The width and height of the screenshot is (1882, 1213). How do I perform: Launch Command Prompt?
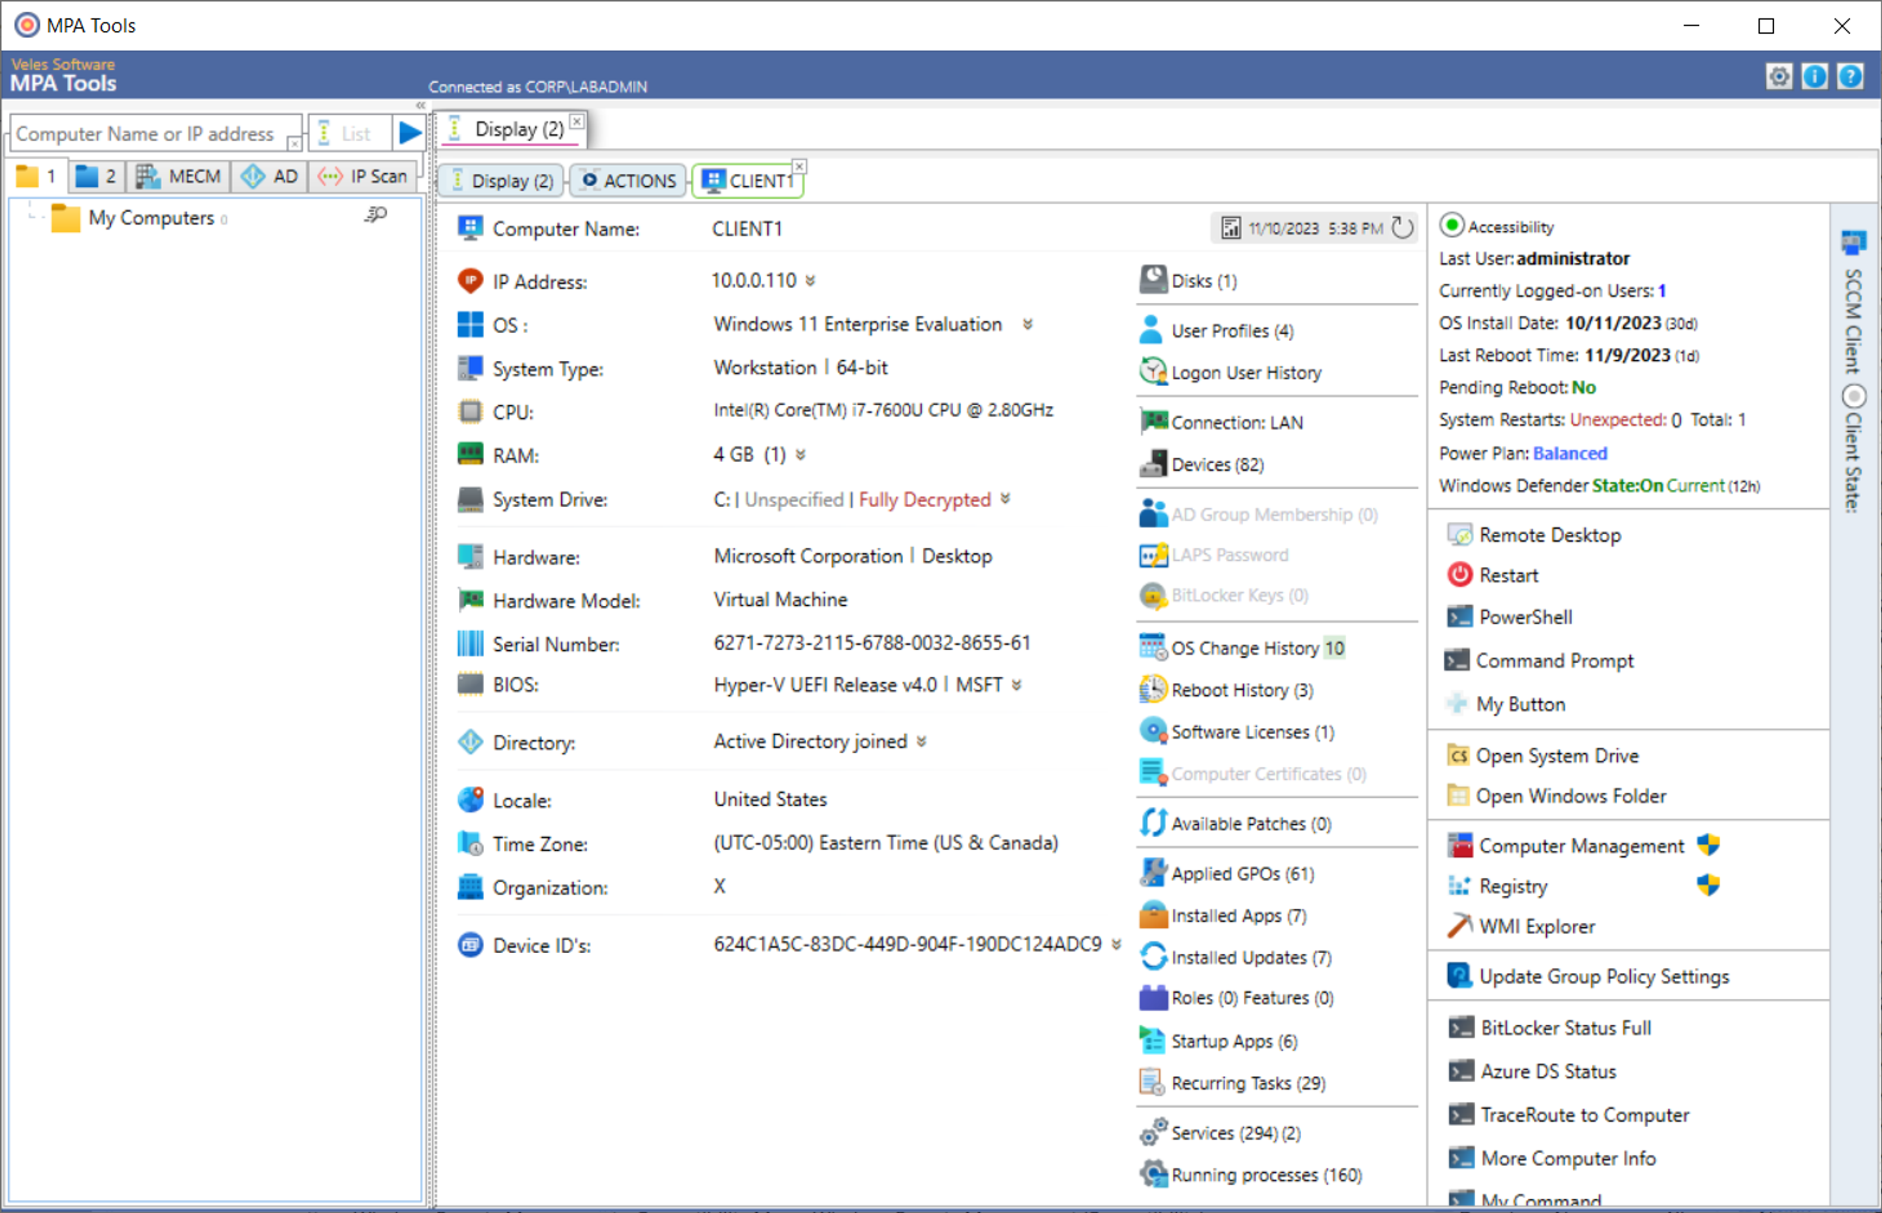point(1539,660)
